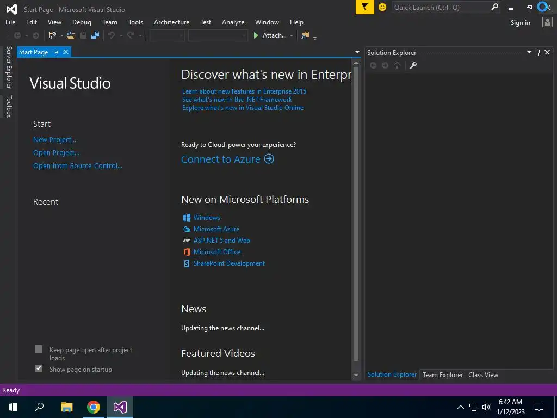Open the Solution Platforms combo box

[x=218, y=35]
